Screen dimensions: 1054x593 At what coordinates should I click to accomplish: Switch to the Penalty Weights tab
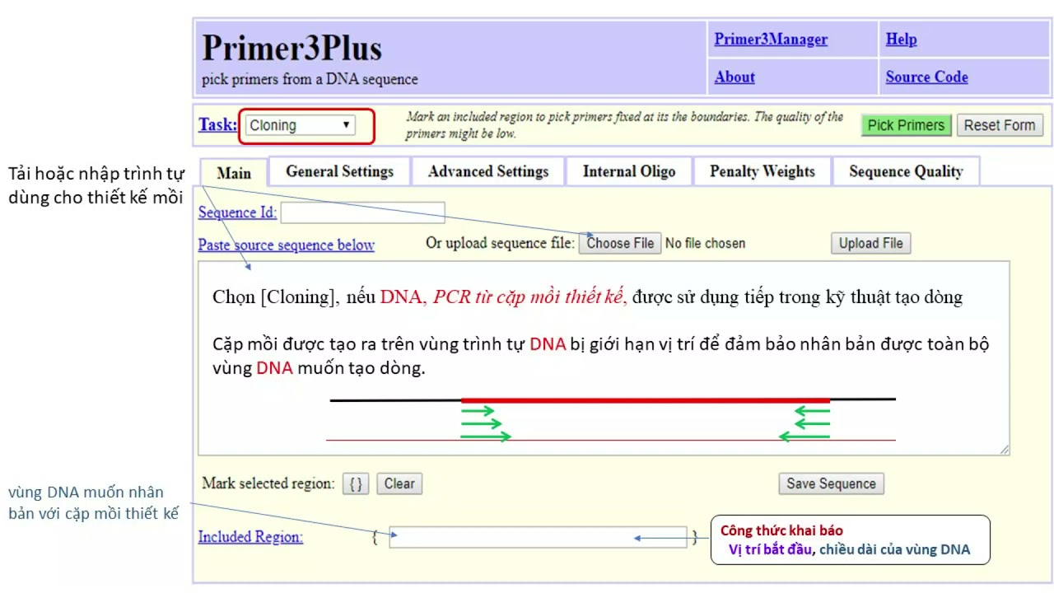[x=763, y=171]
